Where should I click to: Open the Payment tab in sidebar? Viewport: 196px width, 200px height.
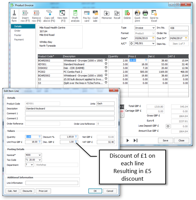[19, 40]
